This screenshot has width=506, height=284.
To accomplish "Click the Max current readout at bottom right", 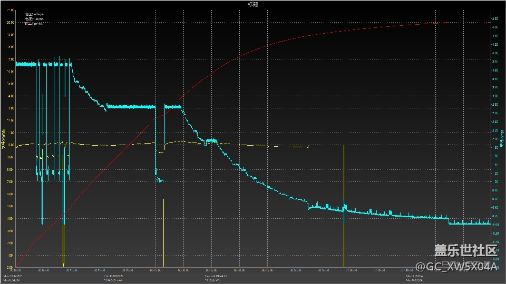I will coord(416,276).
